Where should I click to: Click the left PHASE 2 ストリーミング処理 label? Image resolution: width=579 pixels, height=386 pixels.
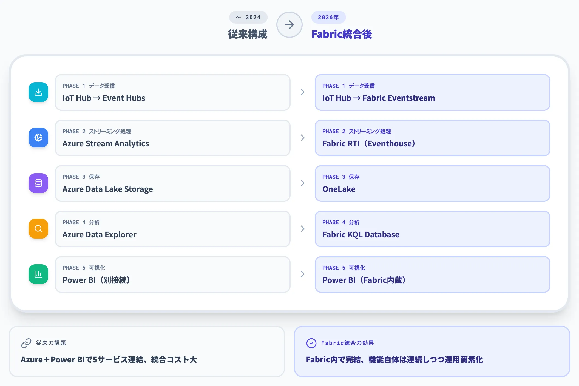pyautogui.click(x=97, y=131)
